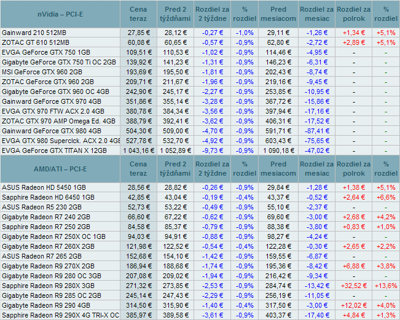Select monthly difference '-75,65 €'
Viewport: 400px width, 320px height.
317,141
